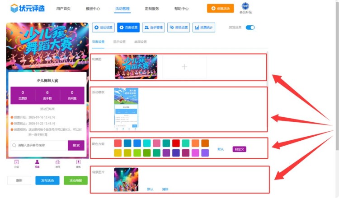Click the VIP 会员升级 badge
339x198 pixels.
pos(245,8)
